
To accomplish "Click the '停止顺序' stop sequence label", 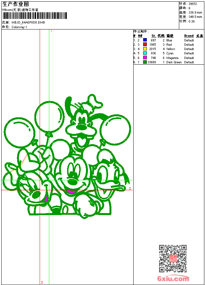I will coord(141,31).
